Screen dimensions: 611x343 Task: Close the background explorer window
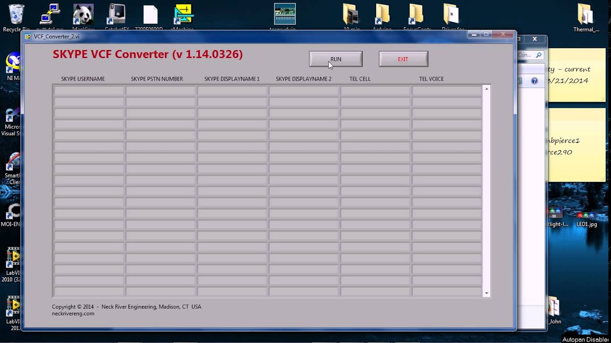[x=535, y=39]
